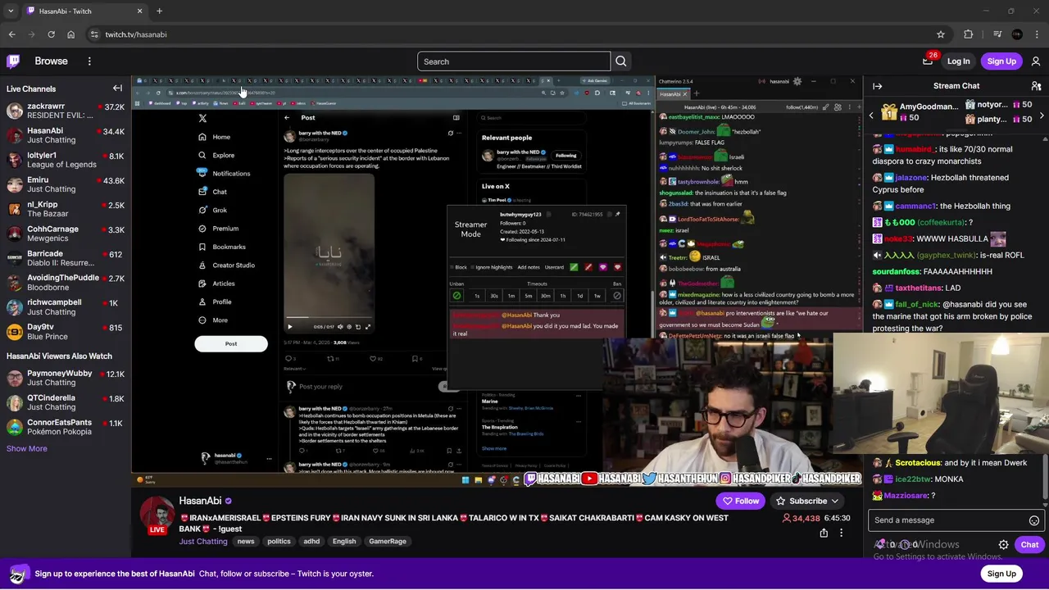Viewport: 1049px width, 590px height.
Task: Show previous gift leaderboard entry
Action: (x=871, y=116)
